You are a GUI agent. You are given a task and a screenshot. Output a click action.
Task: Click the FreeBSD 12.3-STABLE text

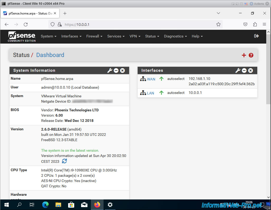point(59,140)
